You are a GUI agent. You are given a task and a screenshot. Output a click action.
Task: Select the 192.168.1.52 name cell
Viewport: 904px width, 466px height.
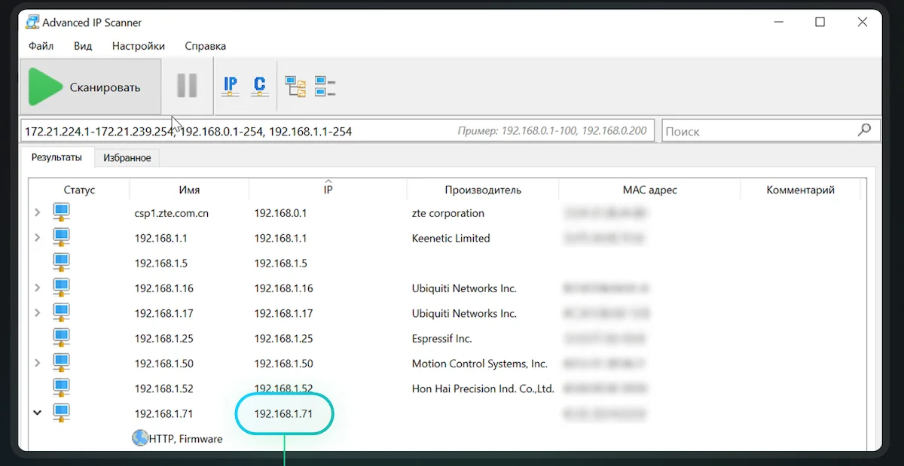(164, 388)
